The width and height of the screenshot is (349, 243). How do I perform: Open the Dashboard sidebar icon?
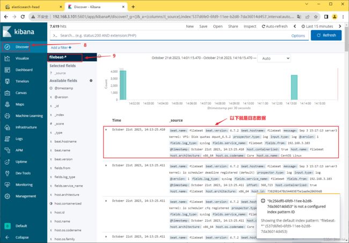[x=7, y=70]
